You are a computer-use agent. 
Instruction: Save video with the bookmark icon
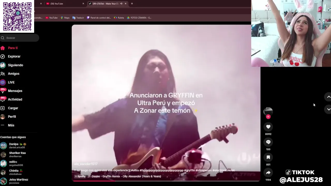tap(268, 157)
